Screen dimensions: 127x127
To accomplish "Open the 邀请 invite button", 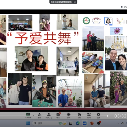I will [39, 116].
